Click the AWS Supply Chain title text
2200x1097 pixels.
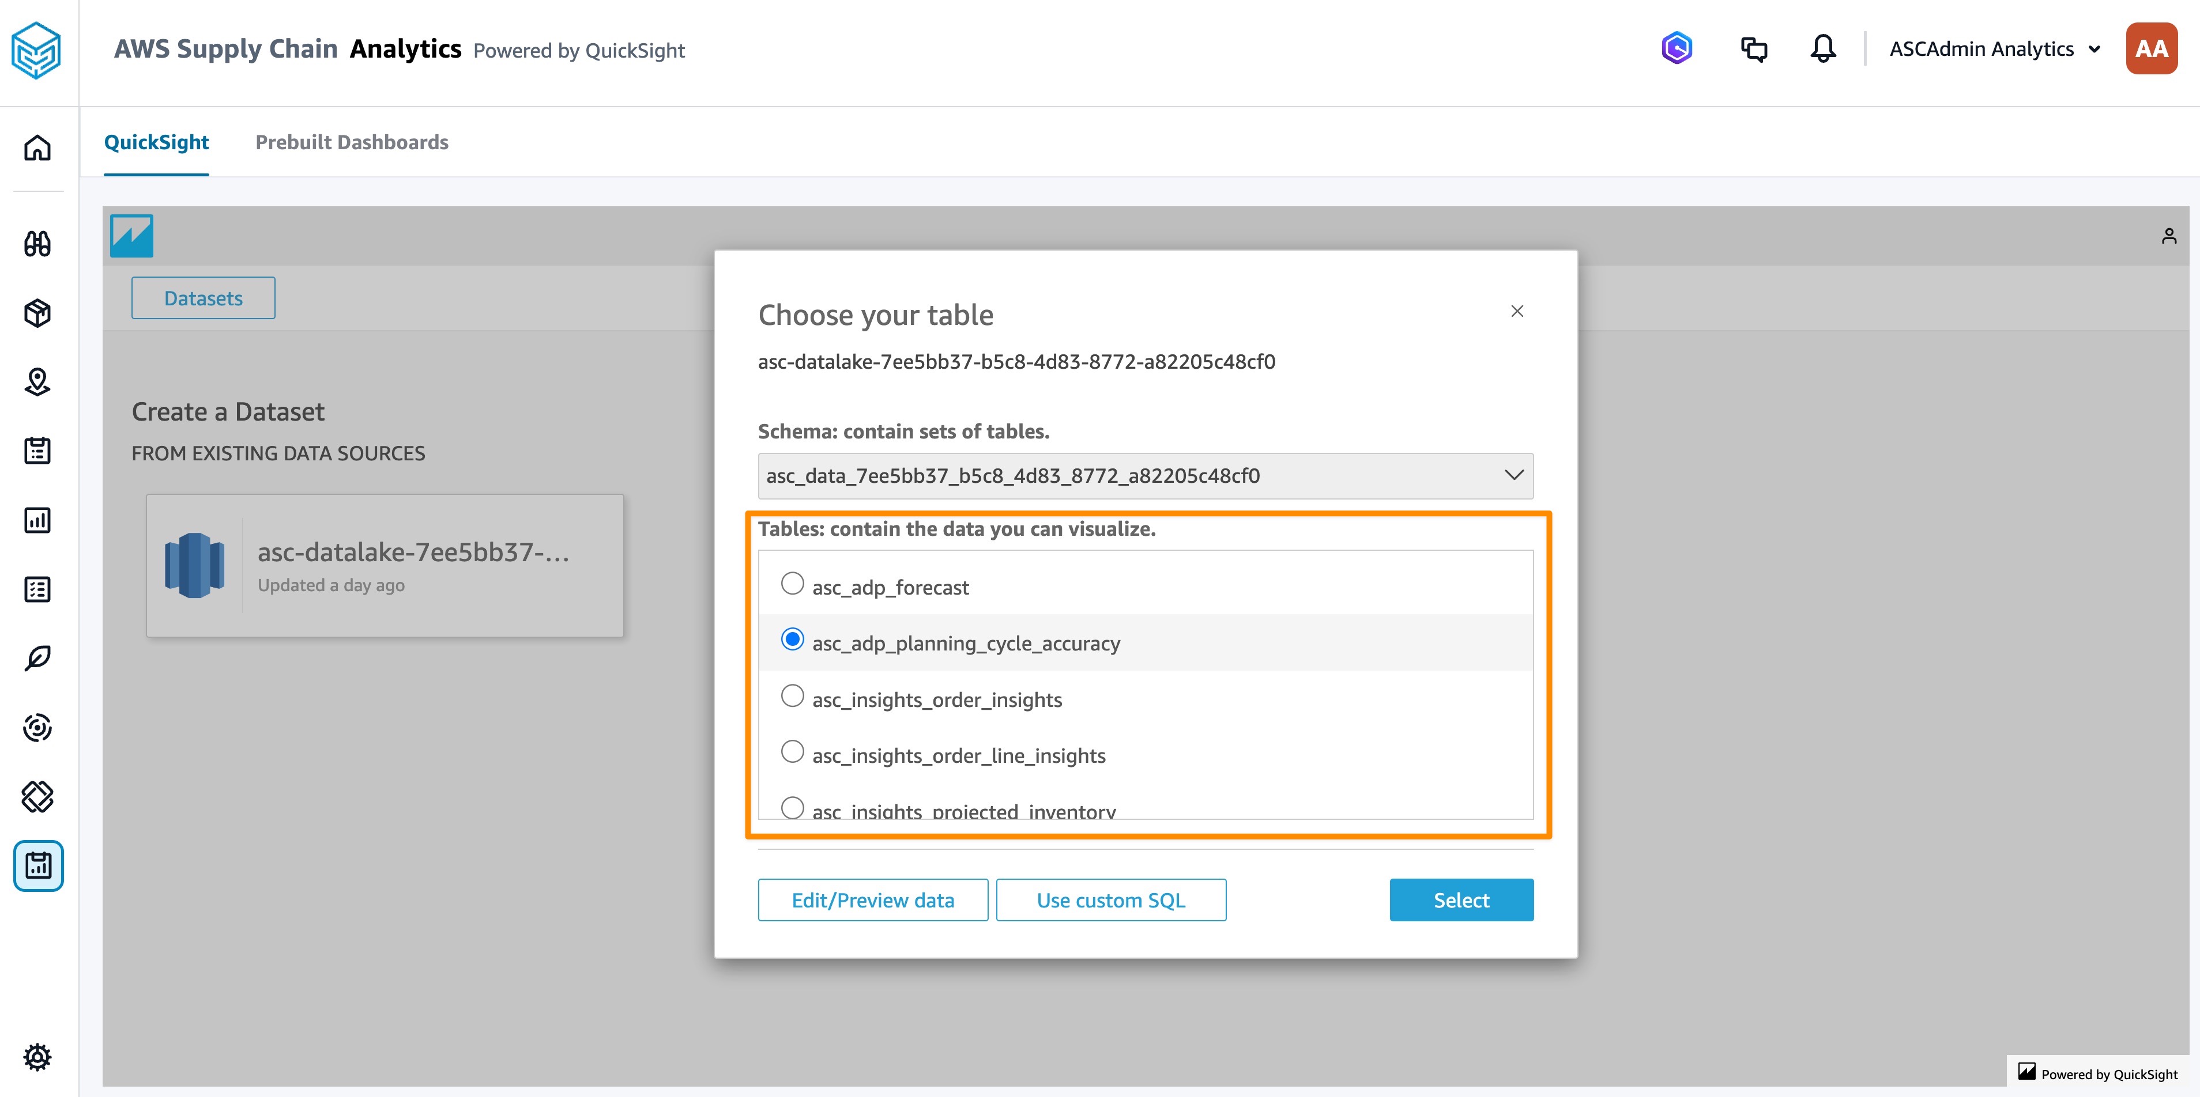[225, 48]
